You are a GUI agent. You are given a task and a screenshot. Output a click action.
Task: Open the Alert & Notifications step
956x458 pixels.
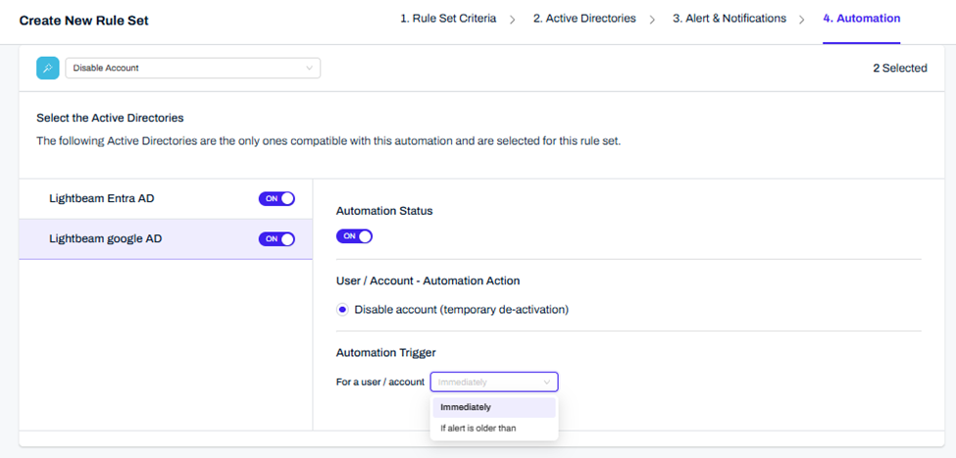click(x=729, y=19)
